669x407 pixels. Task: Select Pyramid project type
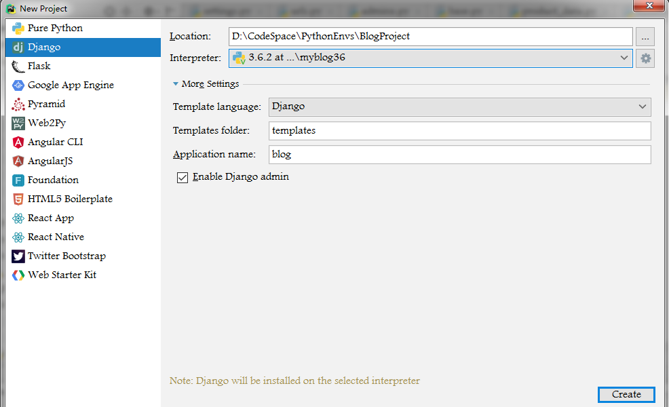point(83,104)
